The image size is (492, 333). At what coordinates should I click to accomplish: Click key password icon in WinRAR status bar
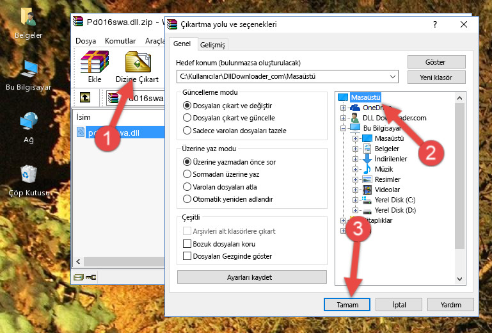tap(91, 277)
